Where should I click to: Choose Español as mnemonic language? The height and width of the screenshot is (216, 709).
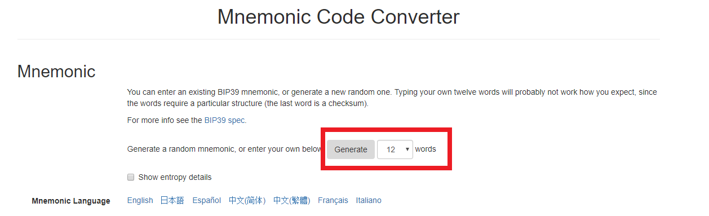[207, 200]
